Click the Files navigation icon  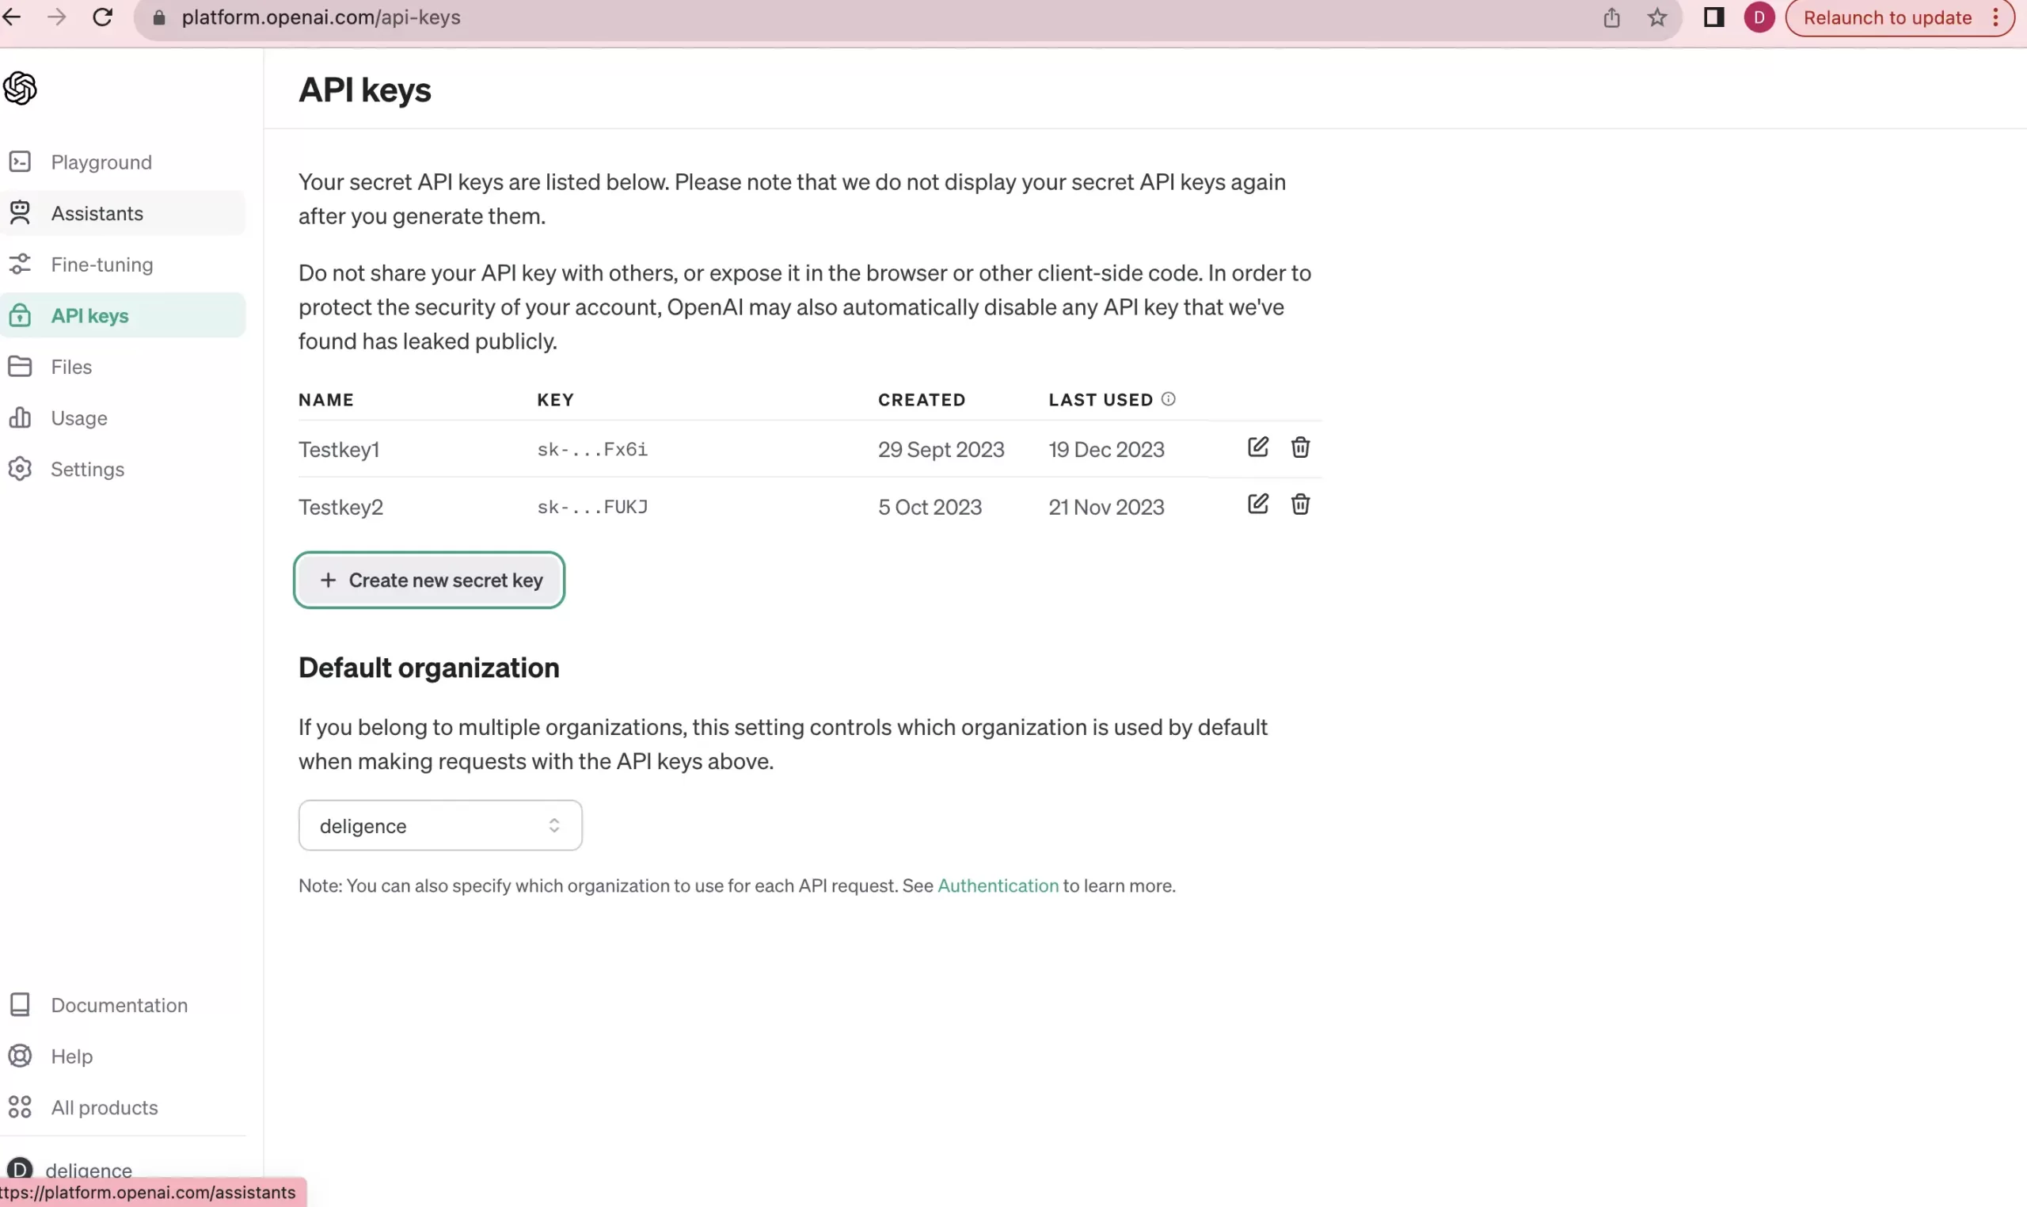pyautogui.click(x=20, y=367)
